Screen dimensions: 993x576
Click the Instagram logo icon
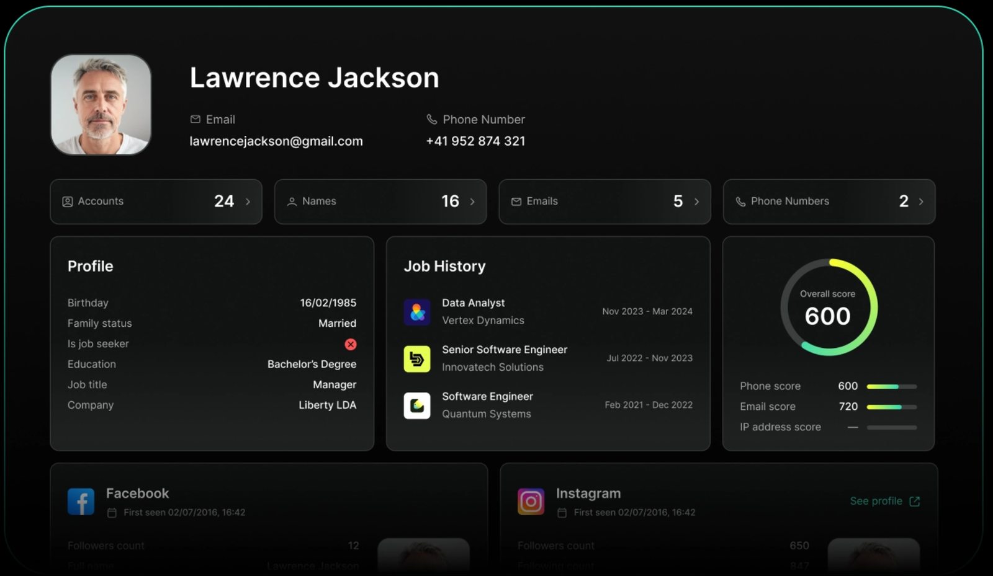tap(531, 502)
